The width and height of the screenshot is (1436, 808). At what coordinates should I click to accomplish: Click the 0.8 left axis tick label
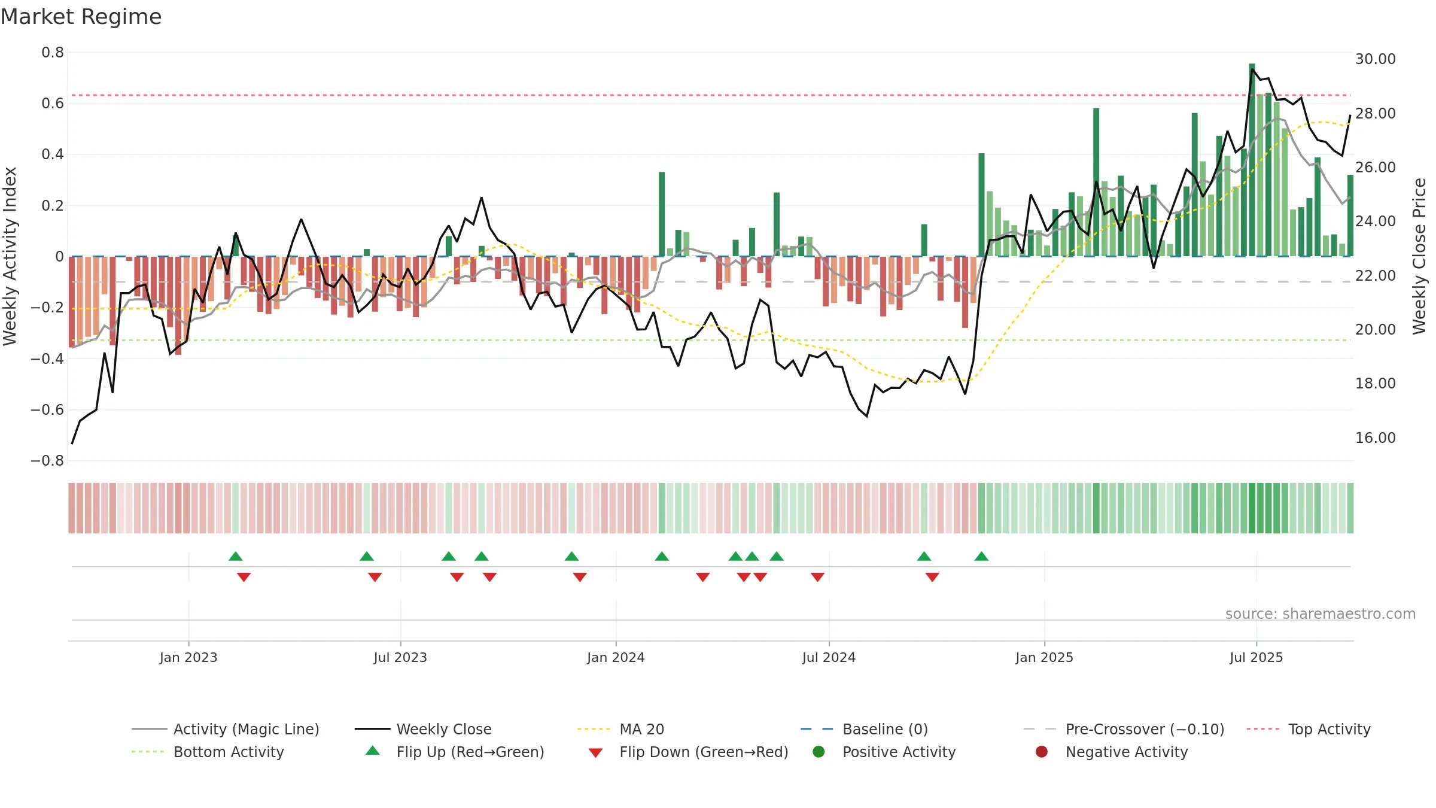click(53, 53)
